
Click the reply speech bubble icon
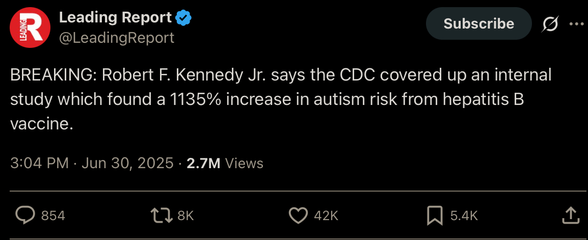25,215
